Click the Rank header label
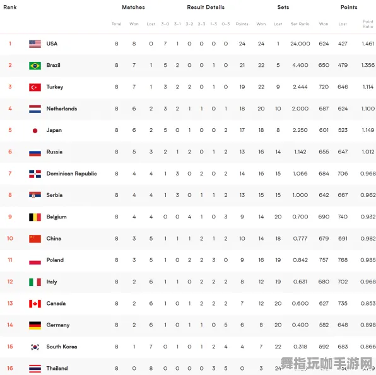 10,7
